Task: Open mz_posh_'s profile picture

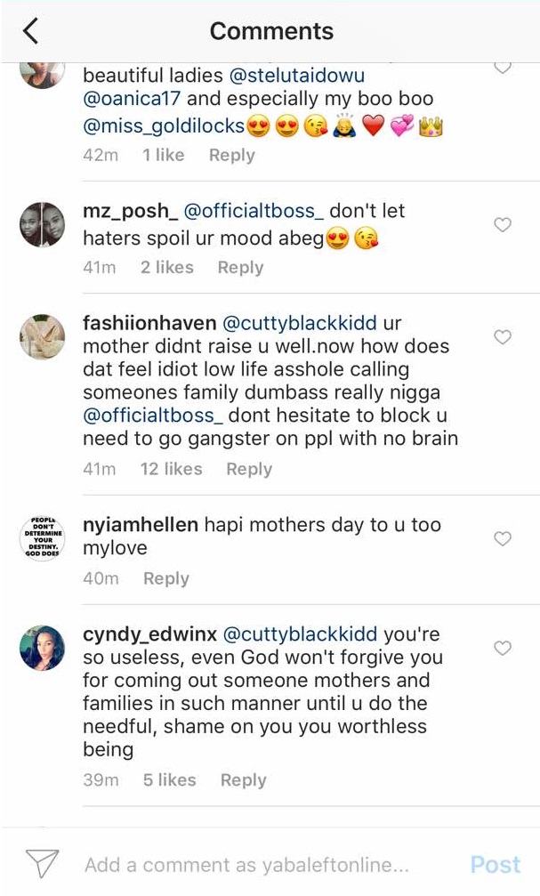Action: pos(42,224)
